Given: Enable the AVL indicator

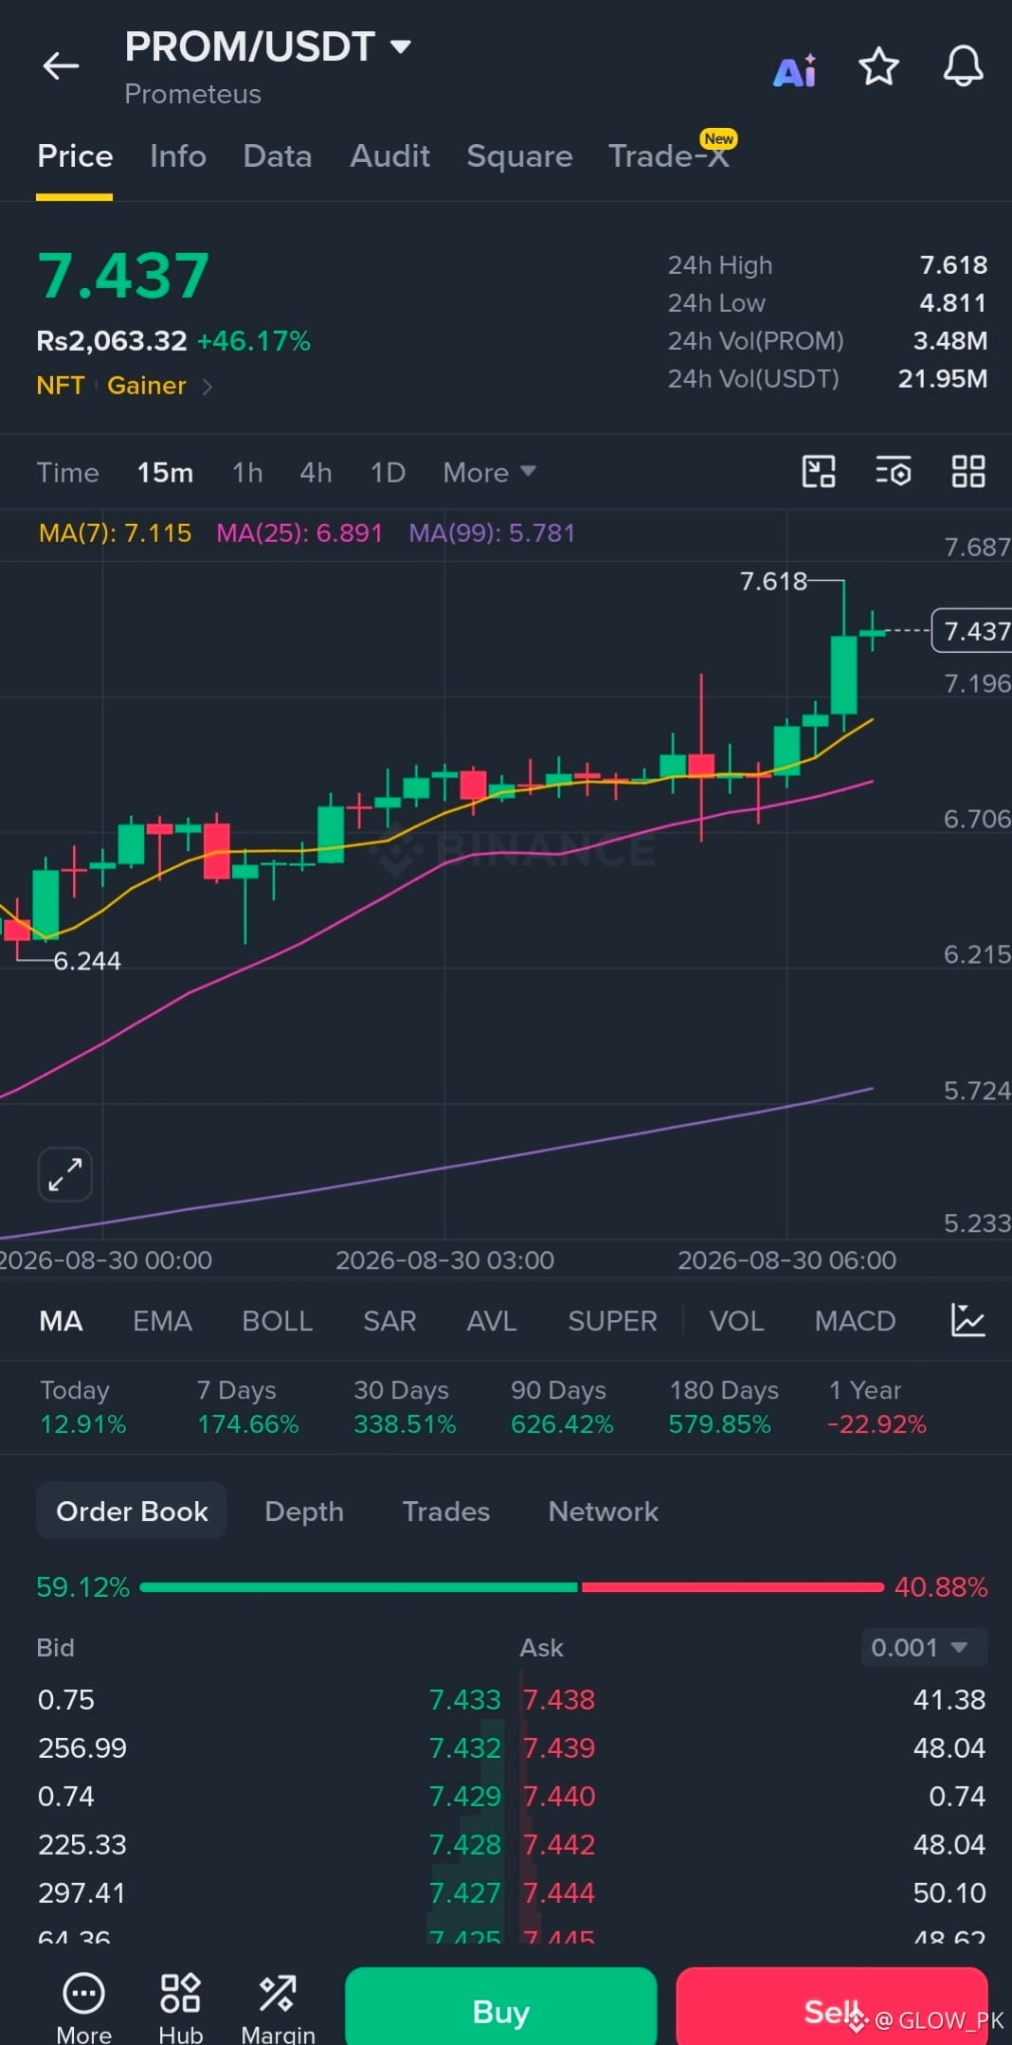Looking at the screenshot, I should tap(492, 1320).
